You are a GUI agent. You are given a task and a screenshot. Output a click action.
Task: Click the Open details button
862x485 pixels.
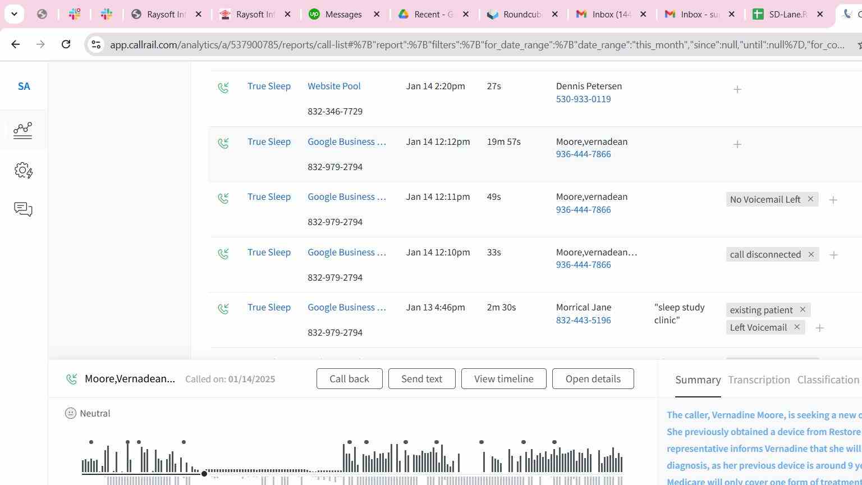(593, 379)
